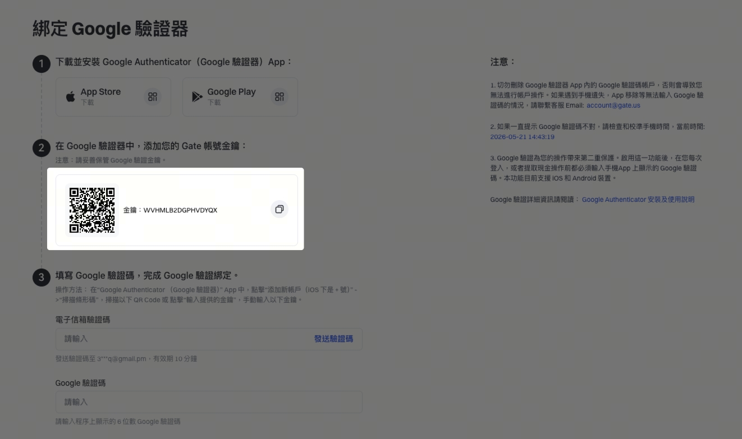Image resolution: width=742 pixels, height=439 pixels.
Task: Click the Apple logo on App Store
Action: 71,97
